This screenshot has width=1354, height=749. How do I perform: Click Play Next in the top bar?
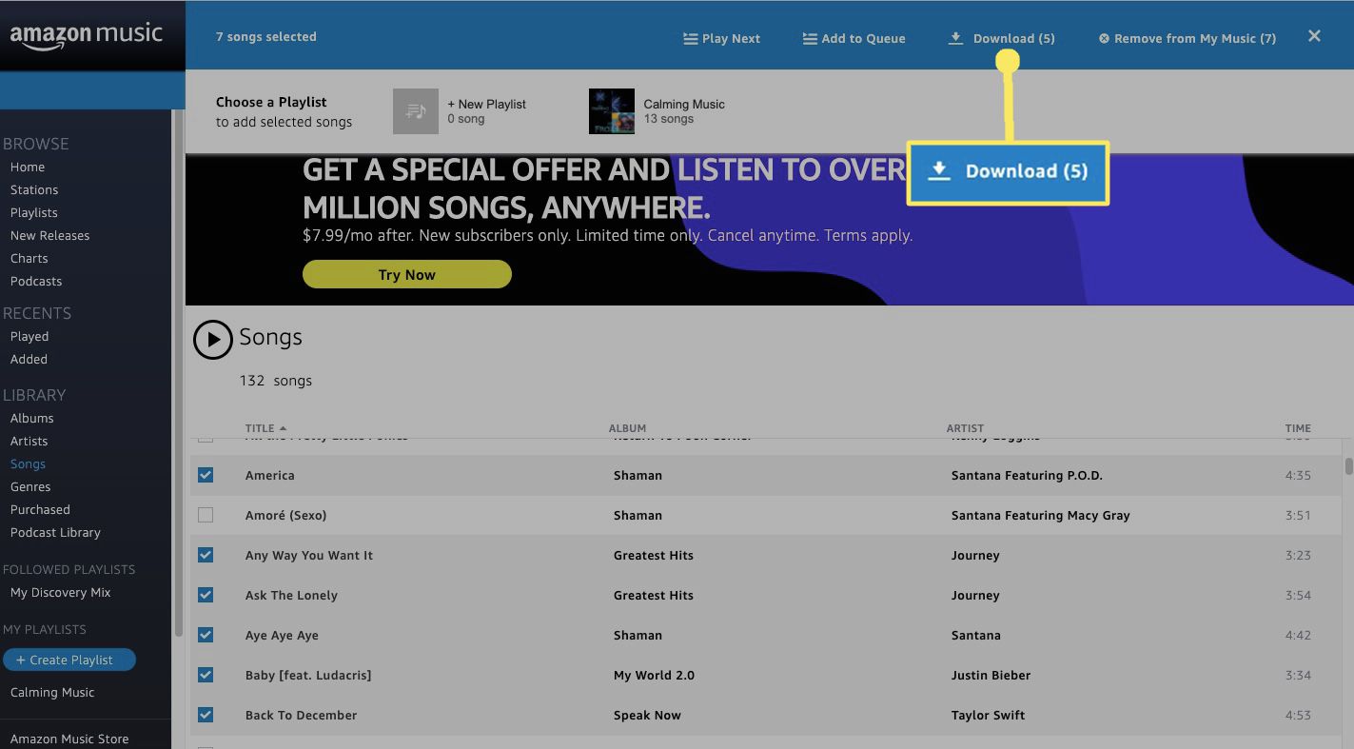tap(721, 39)
